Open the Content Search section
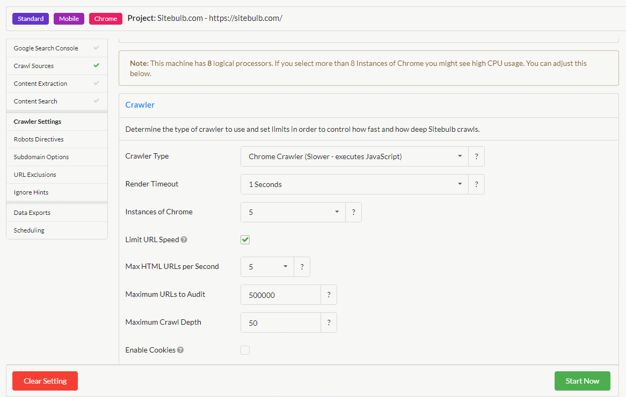The width and height of the screenshot is (626, 397). click(57, 101)
